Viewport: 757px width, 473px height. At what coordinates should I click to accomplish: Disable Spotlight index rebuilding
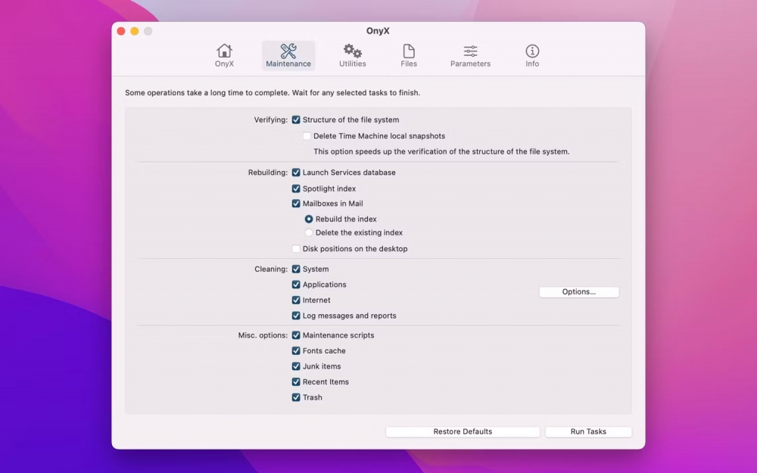point(296,188)
